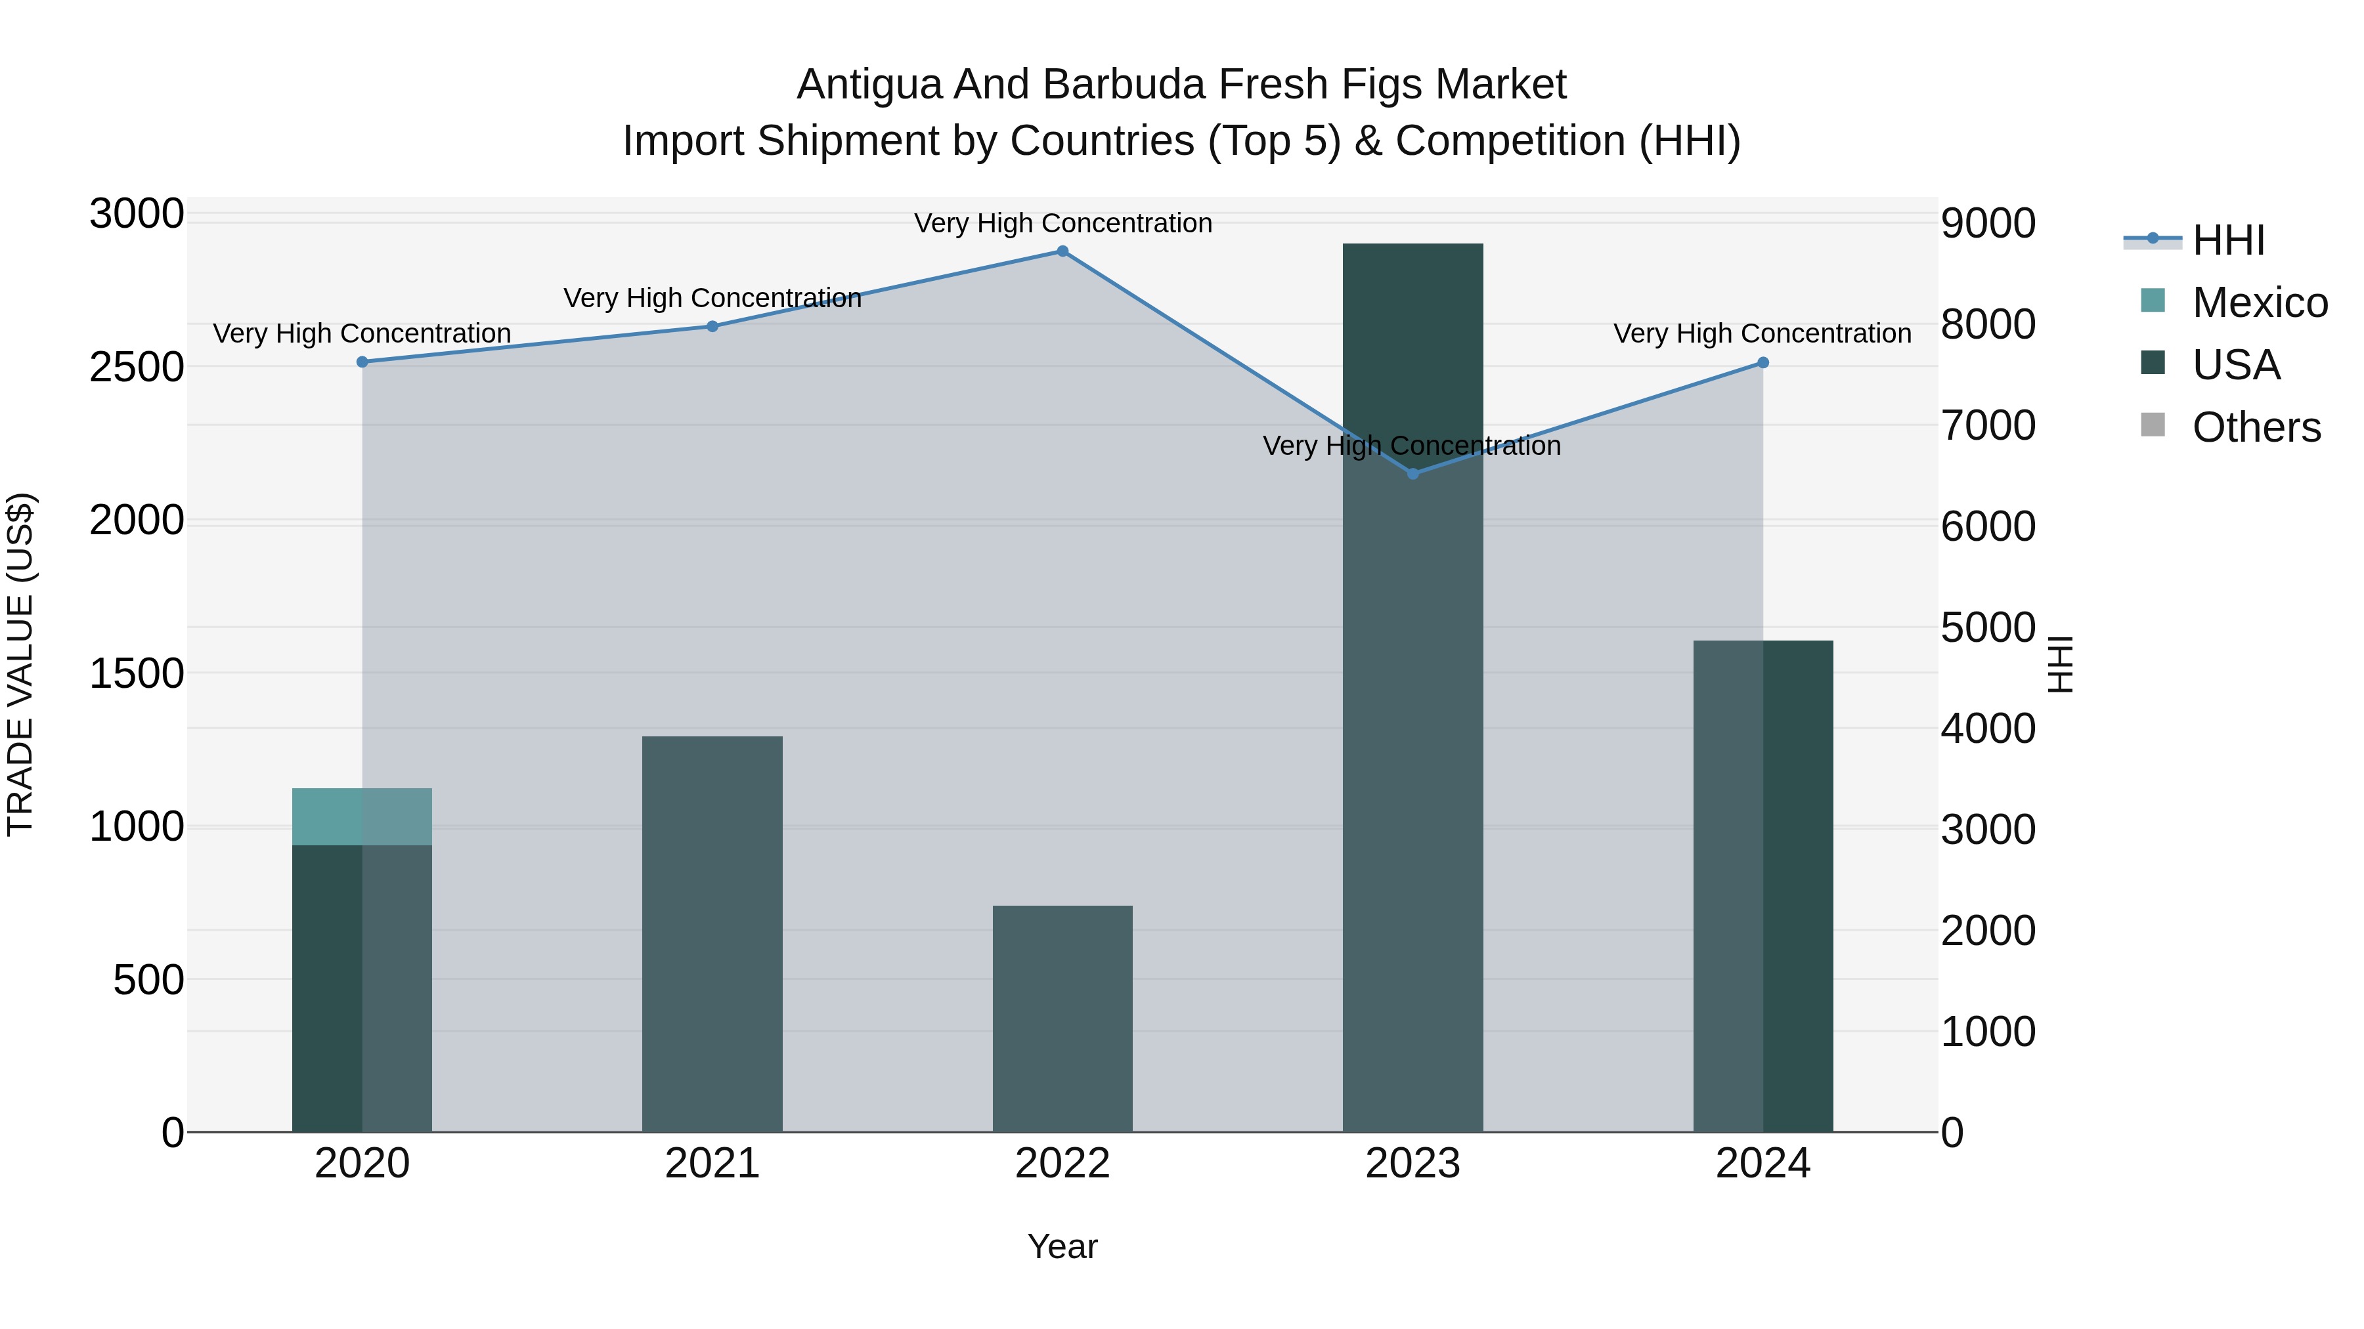Viewport: 2364px width, 1329px height.
Task: Click the 9000 right axis tick label
Action: point(1988,224)
